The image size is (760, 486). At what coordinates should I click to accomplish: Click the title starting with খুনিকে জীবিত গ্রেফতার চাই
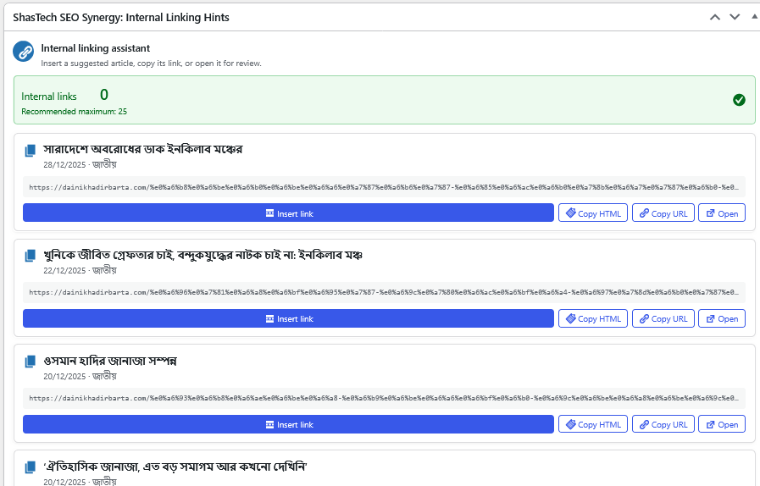(x=203, y=255)
